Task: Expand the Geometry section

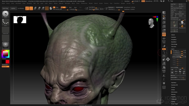Action: 174,37
